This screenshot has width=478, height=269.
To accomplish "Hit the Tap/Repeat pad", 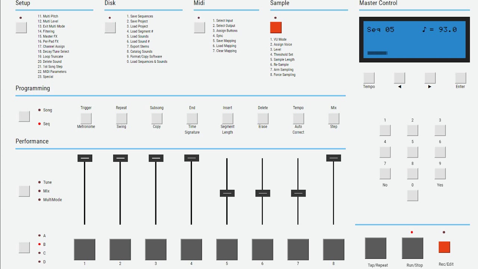I will pos(376,248).
